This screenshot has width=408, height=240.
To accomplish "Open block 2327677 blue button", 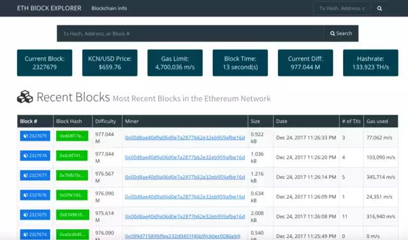I will (x=35, y=175).
